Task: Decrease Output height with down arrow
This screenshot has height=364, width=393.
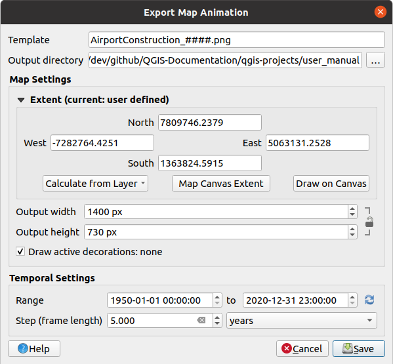Action: [x=352, y=235]
